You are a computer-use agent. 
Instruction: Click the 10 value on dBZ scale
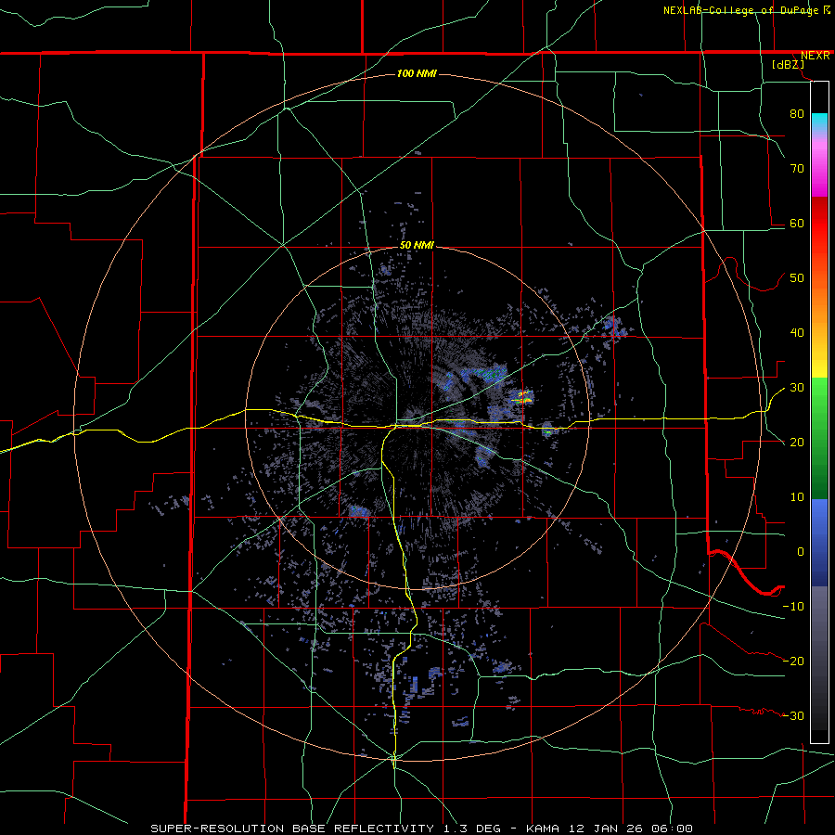[797, 497]
